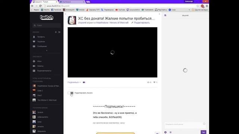Open the Facebook bookmark
239x134 pixels.
(56, 10)
